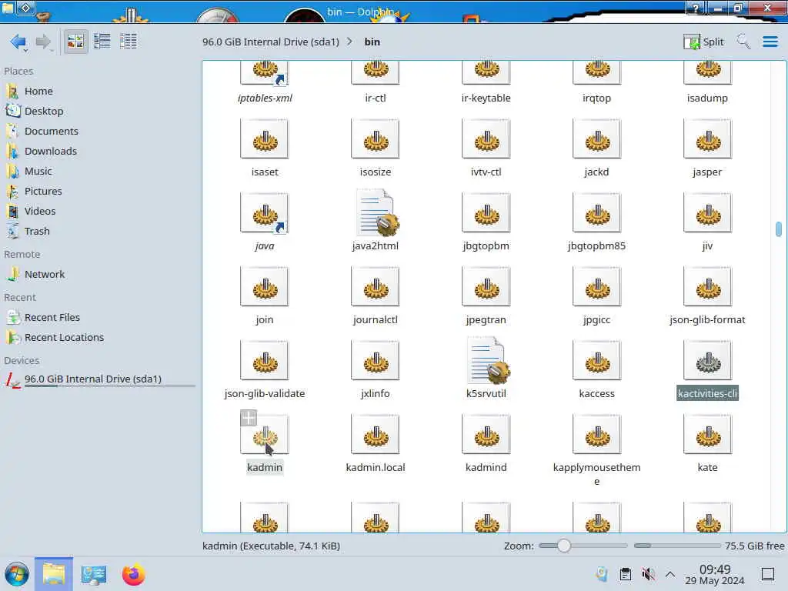
Task: Select the java2html script icon
Action: coord(376,213)
